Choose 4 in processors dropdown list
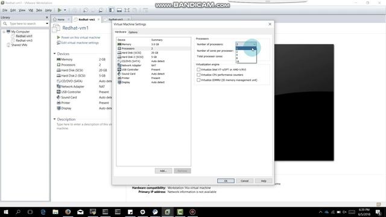The height and width of the screenshot is (217, 386). 246,55
